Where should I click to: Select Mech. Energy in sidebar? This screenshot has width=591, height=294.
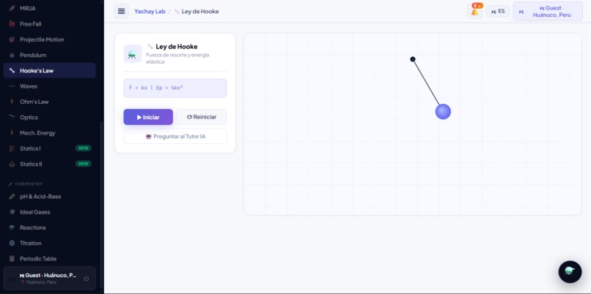[49, 133]
